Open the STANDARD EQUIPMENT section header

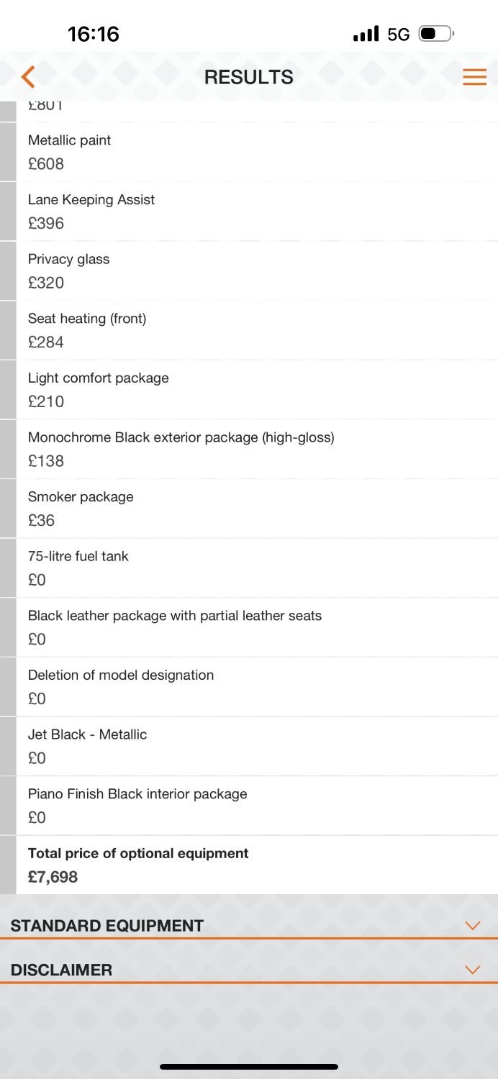[x=107, y=926]
